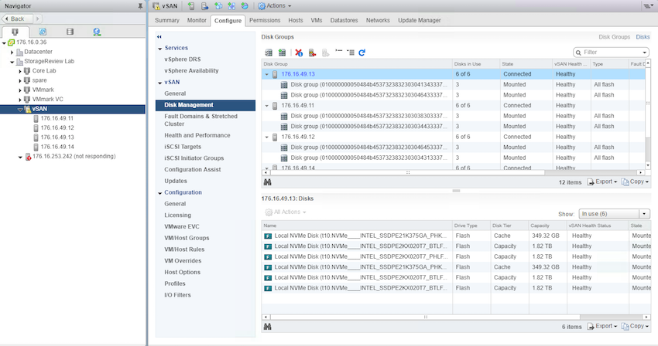Switch to Storage navigator view
Screen dimensions: 658x346
[70, 32]
